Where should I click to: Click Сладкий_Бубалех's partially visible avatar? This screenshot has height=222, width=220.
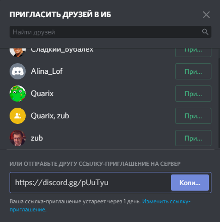[18, 53]
